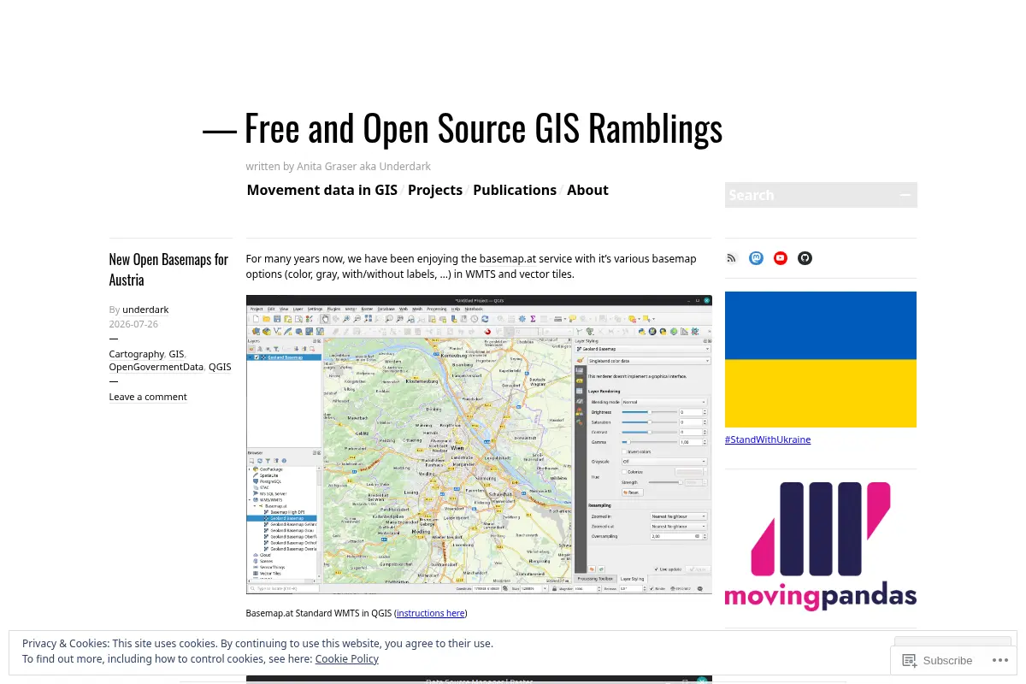Screen dimensions: 1026x684
Task: Open the About menu item
Action: point(587,190)
